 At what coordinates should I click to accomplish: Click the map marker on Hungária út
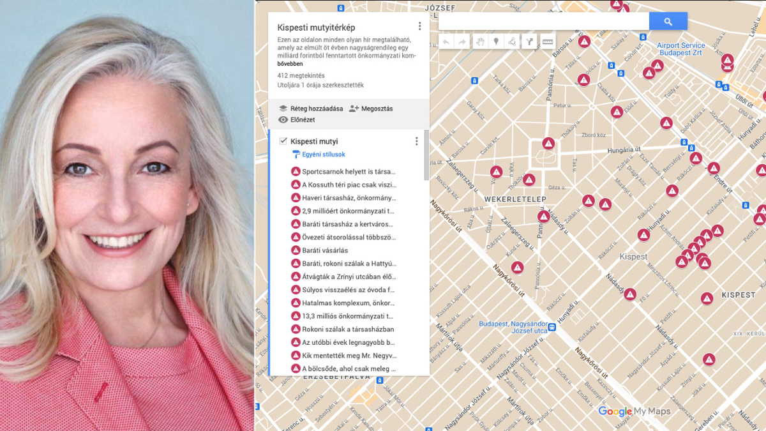tap(696, 158)
